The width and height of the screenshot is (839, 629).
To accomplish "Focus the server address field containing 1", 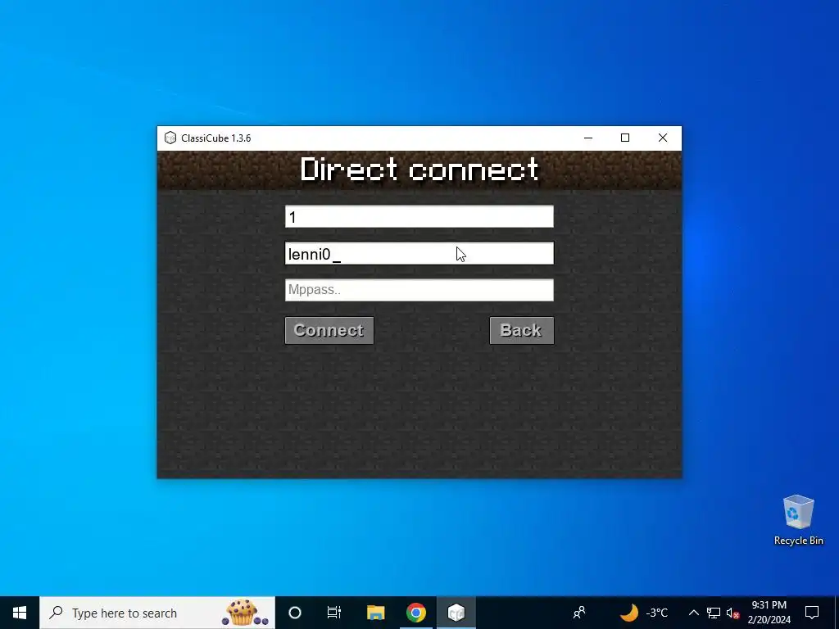I will tap(419, 216).
